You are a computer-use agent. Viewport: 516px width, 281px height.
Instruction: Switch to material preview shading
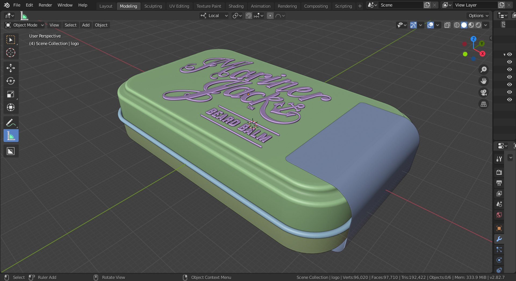tap(471, 25)
